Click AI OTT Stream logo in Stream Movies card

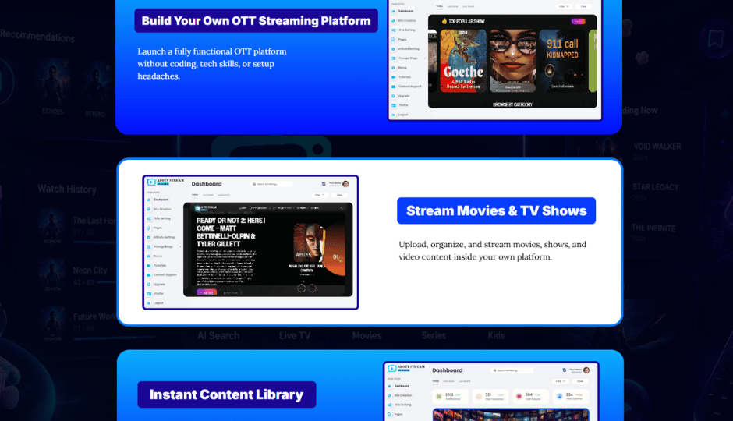point(165,182)
